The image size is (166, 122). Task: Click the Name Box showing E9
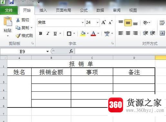tap(23, 52)
